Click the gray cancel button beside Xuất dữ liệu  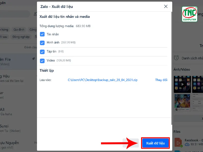(x=131, y=143)
